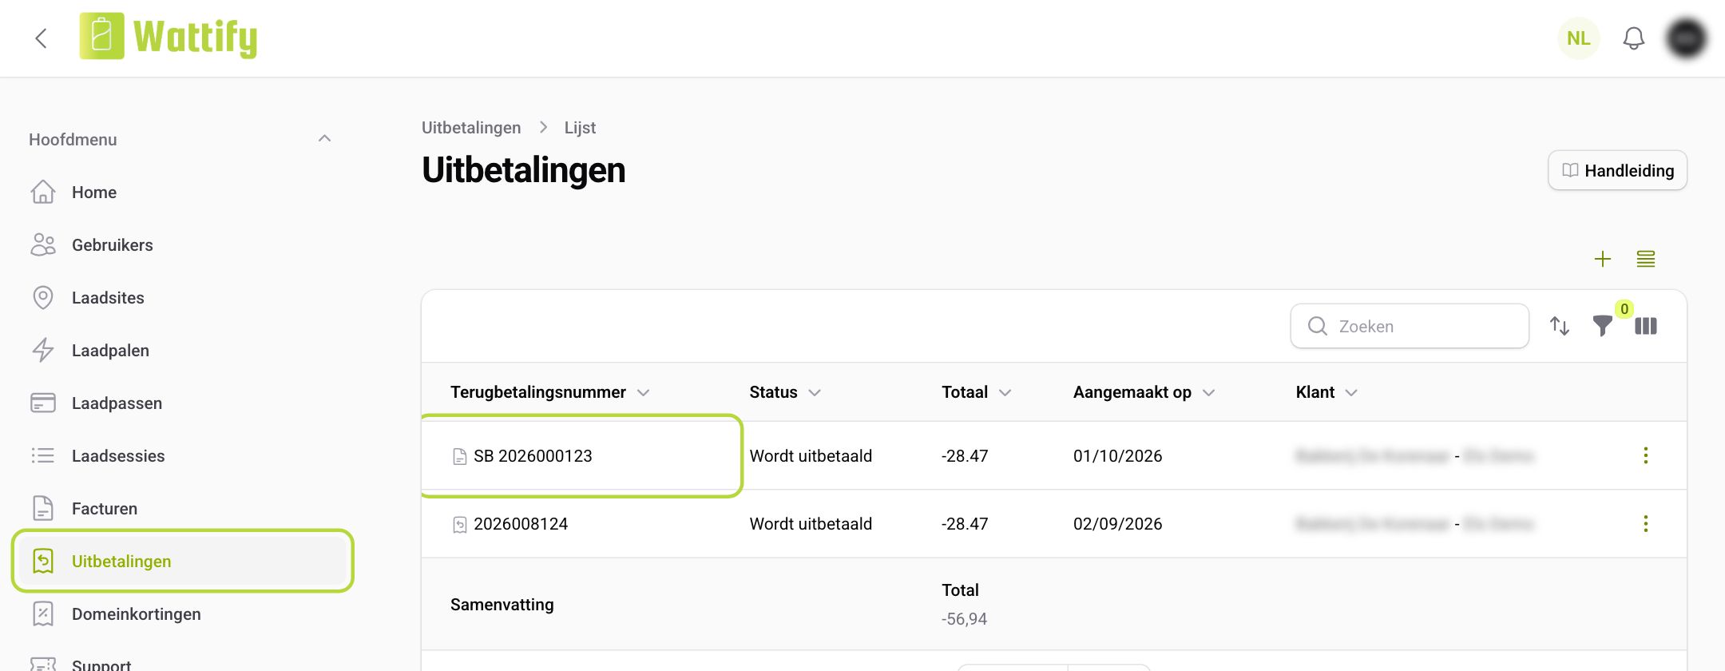Select Uitbetalingen in the sidebar

(x=183, y=561)
